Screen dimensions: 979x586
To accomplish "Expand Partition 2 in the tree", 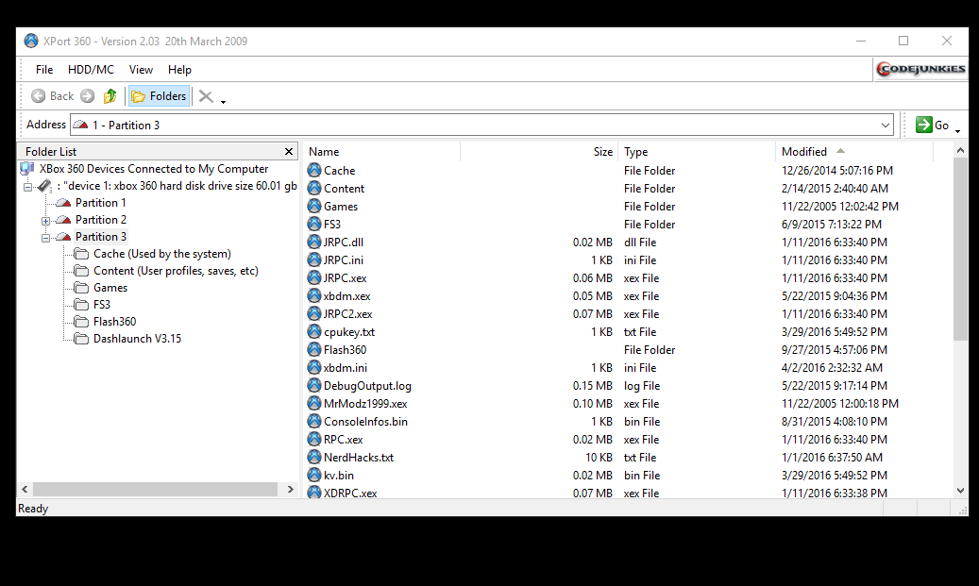I will point(45,221).
